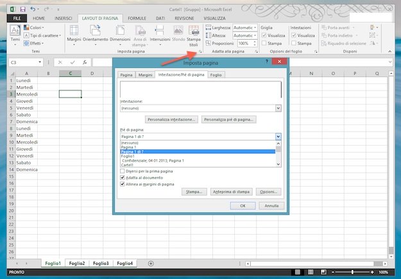Toggle Griglia Stampa checkbox
Screen dimensions: 401x279
[x=264, y=43]
